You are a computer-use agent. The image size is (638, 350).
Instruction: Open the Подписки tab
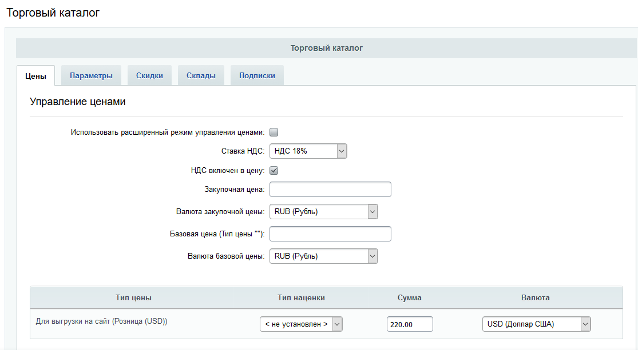pyautogui.click(x=257, y=75)
